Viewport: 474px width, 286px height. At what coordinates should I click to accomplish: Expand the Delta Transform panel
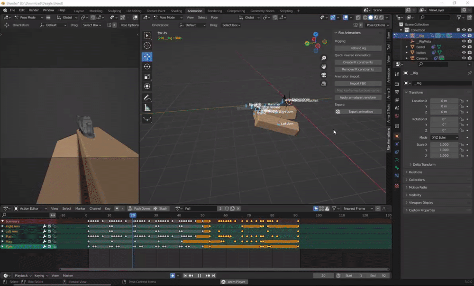424,164
